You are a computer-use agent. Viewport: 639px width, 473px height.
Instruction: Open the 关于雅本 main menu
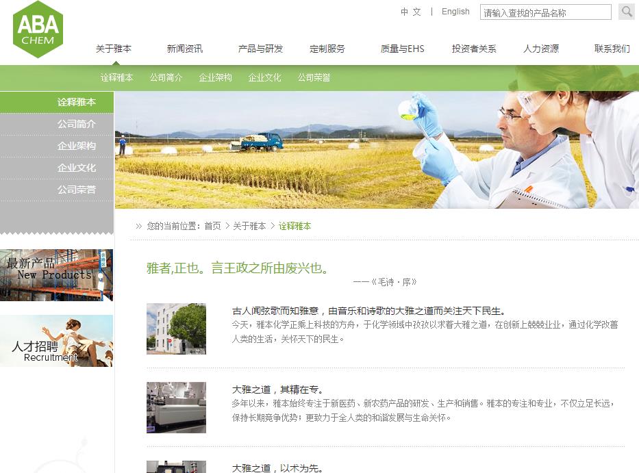(114, 49)
